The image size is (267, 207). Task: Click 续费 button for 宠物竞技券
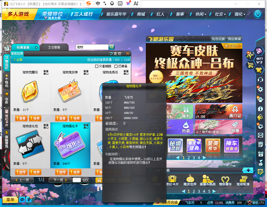tap(75, 118)
